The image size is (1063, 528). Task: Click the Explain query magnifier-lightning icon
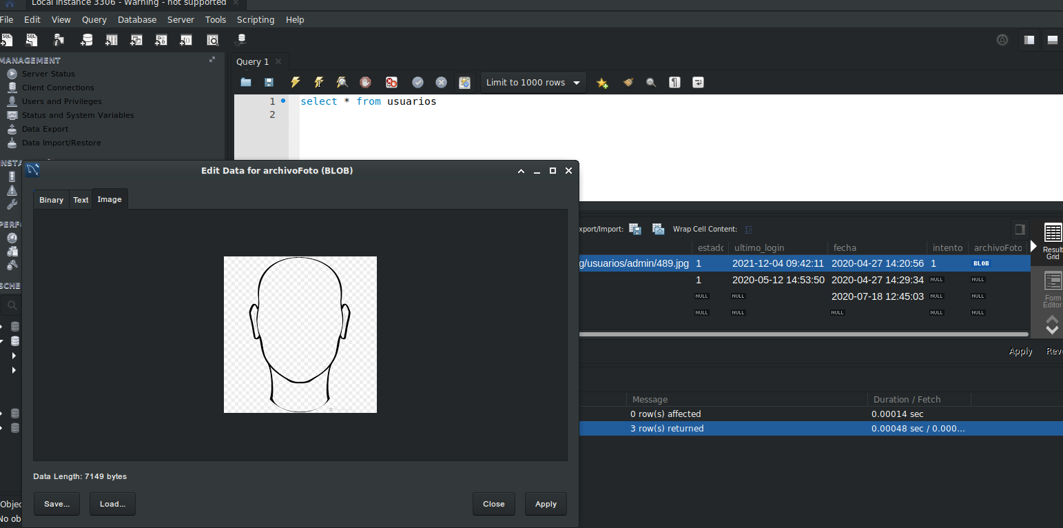(342, 83)
